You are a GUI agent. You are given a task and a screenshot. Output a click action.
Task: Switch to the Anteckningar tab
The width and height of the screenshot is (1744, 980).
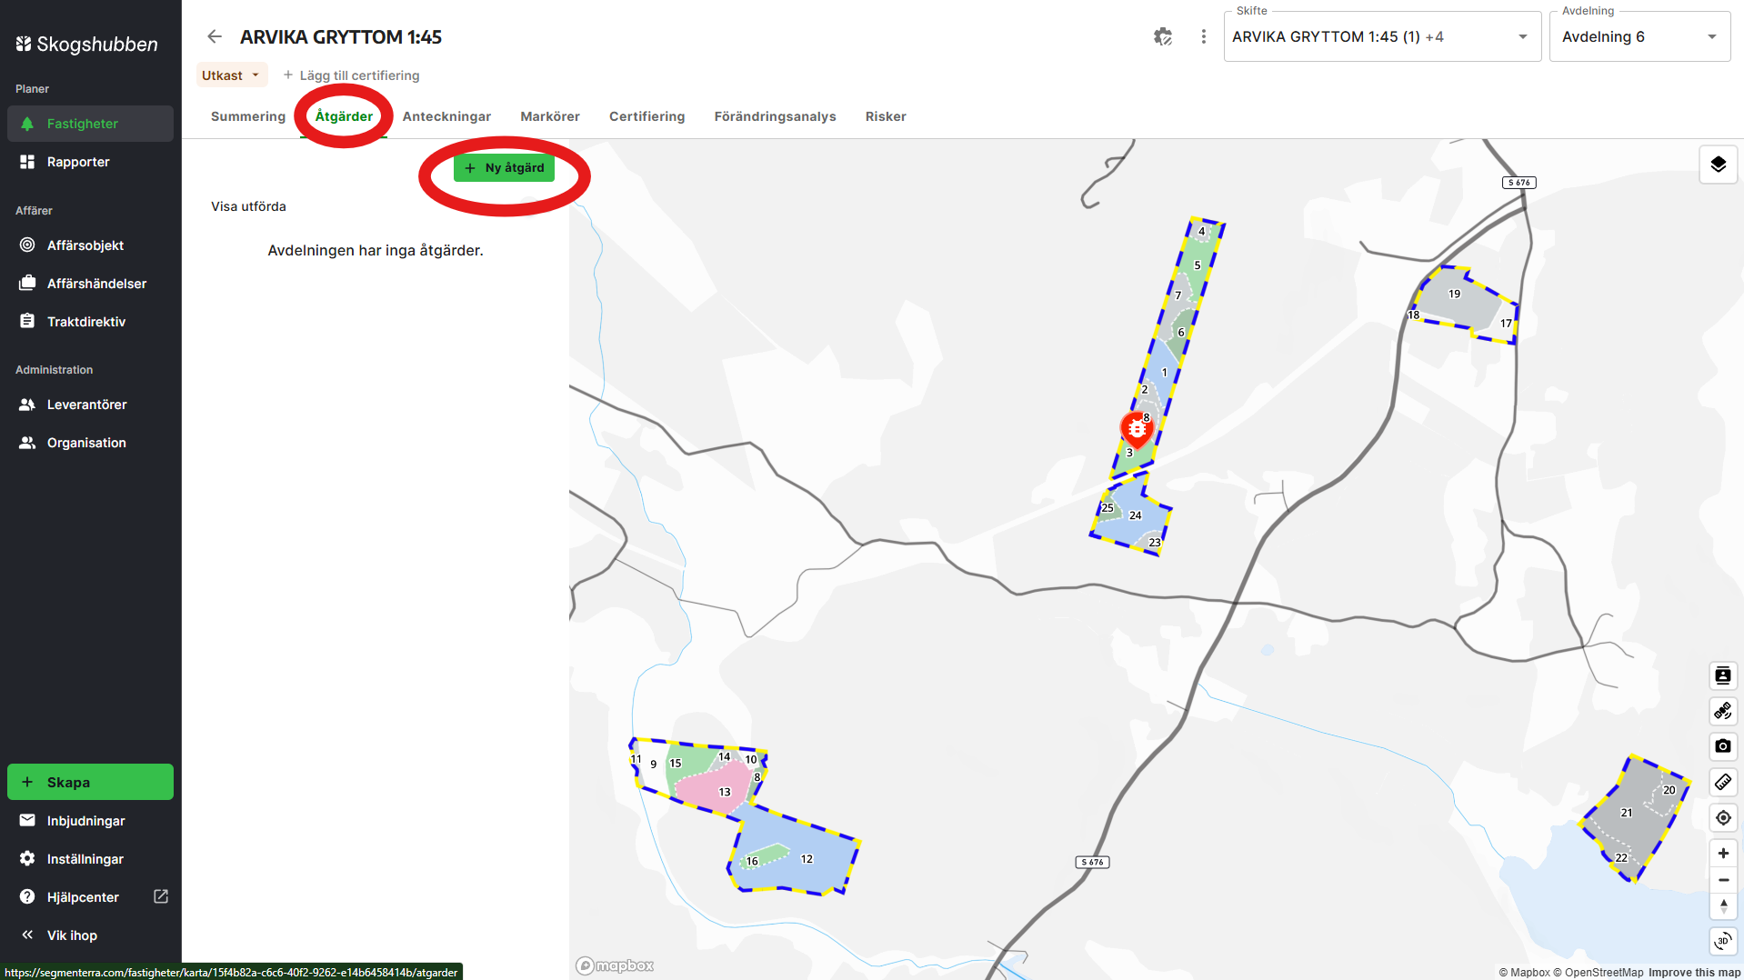[446, 116]
